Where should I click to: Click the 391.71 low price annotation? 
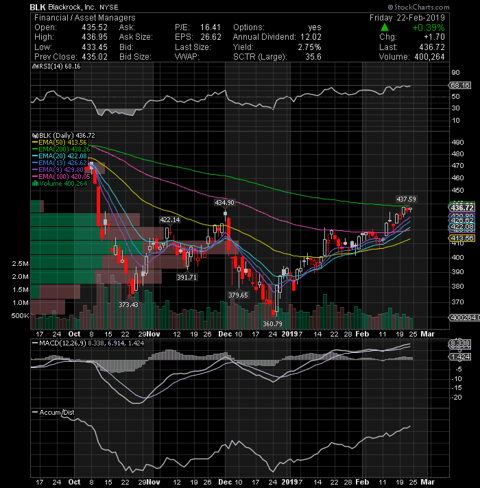[187, 277]
